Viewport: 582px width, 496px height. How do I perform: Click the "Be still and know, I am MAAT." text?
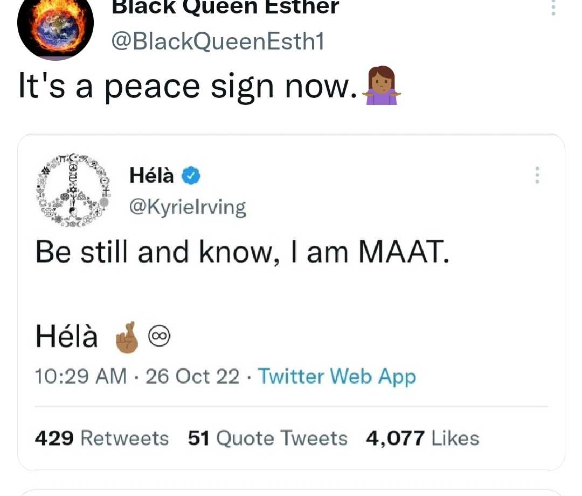(242, 252)
